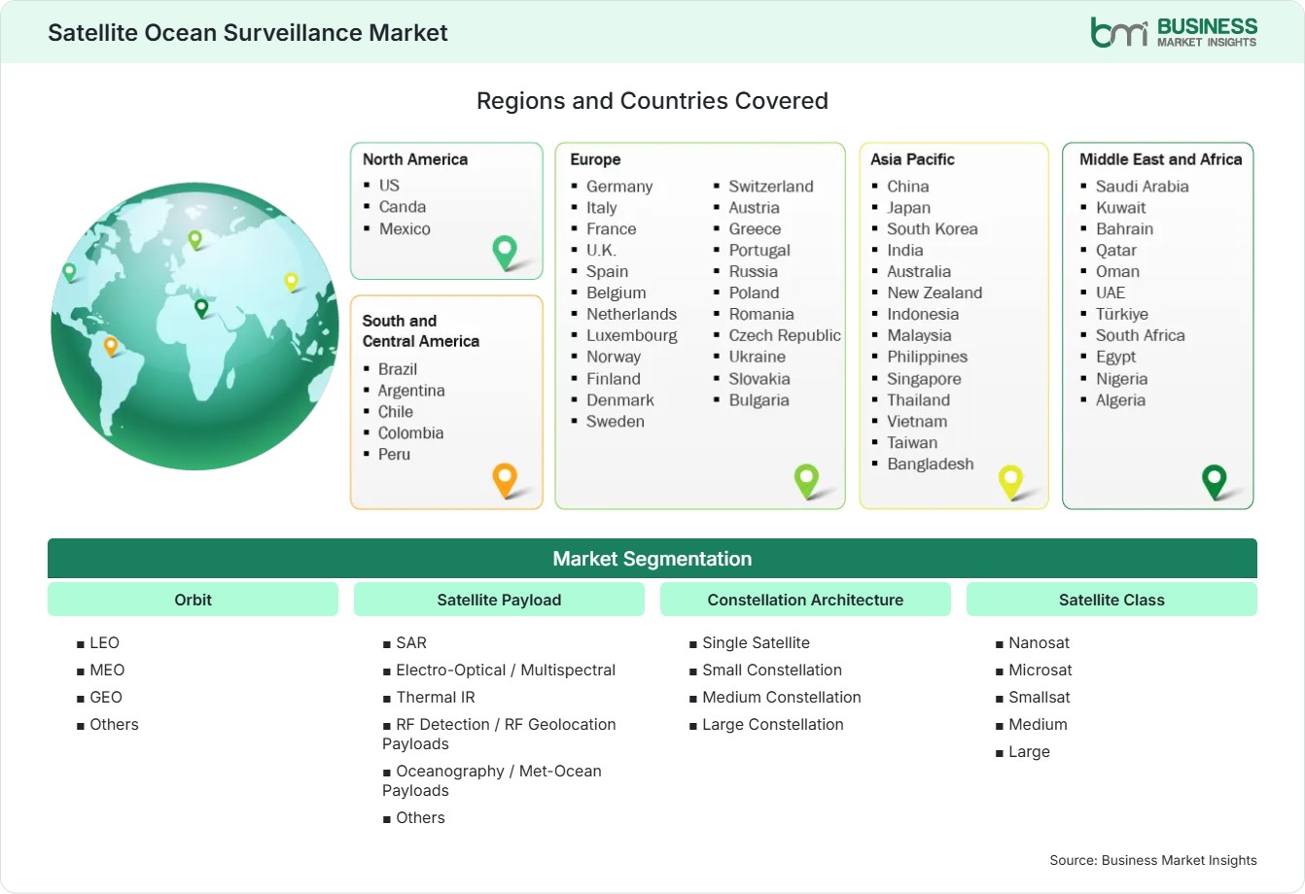
Task: Click the Middle East and Africa heading
Action: (1161, 159)
